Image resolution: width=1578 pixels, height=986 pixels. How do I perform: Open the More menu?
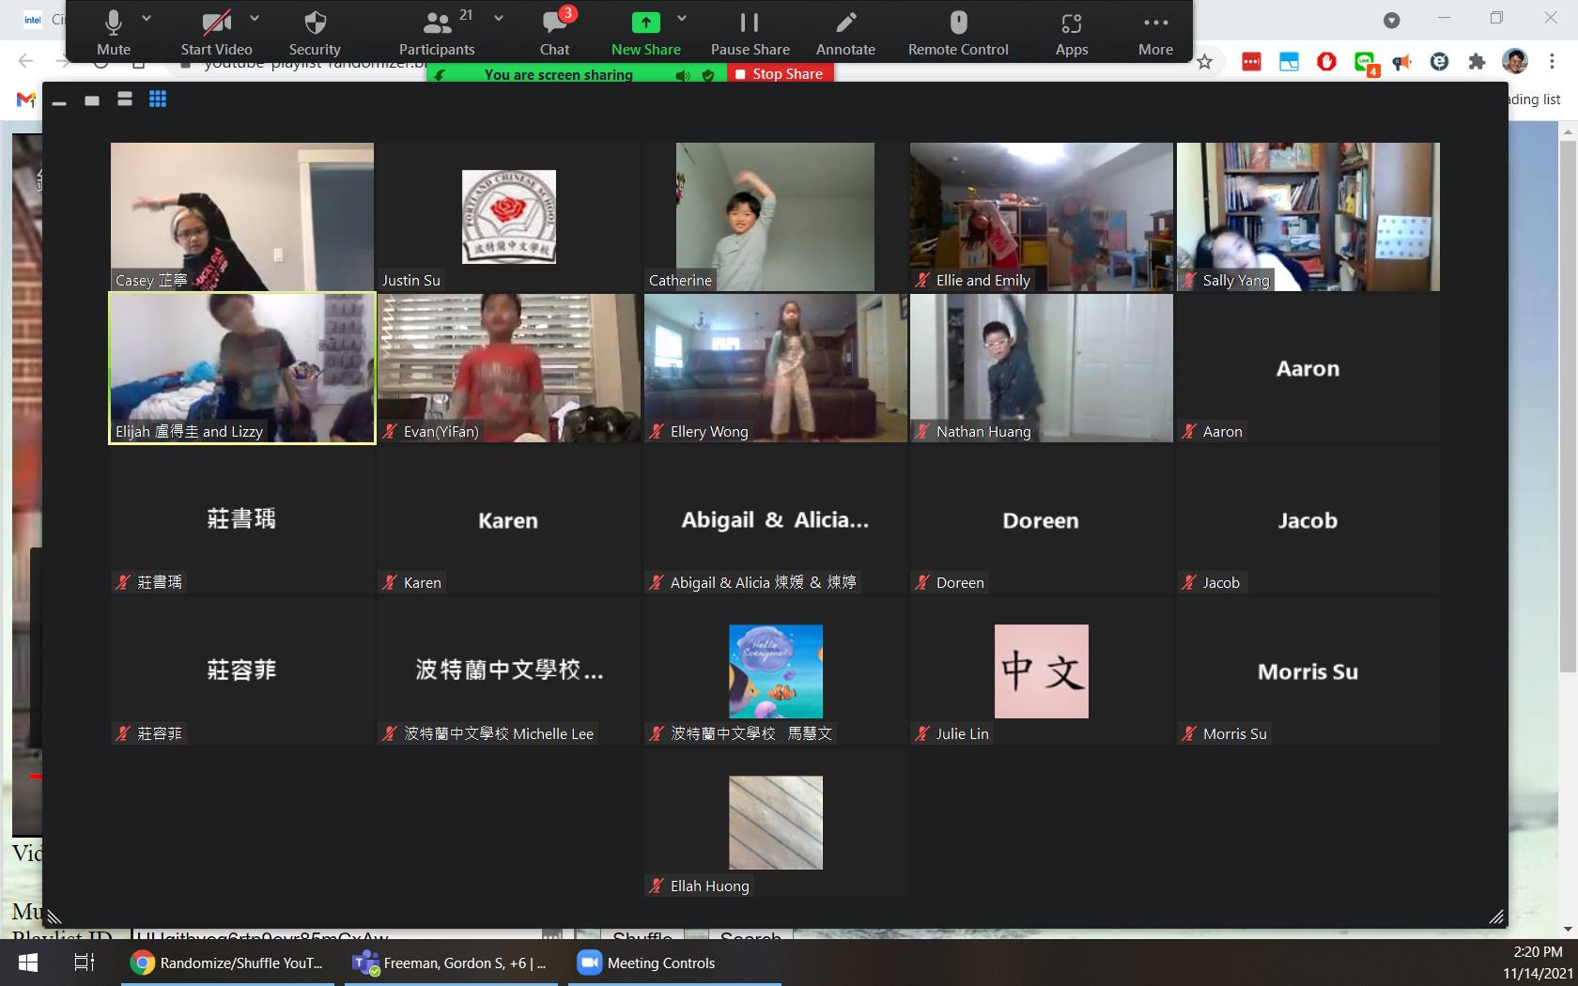pos(1155,23)
